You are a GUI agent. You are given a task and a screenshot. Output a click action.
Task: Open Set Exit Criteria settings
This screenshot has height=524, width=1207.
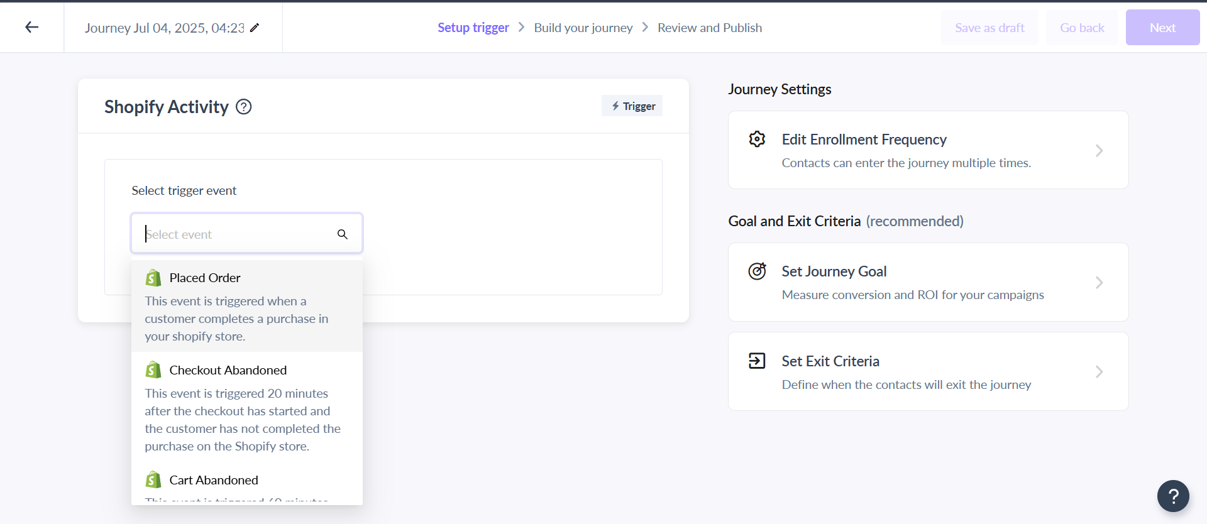929,371
